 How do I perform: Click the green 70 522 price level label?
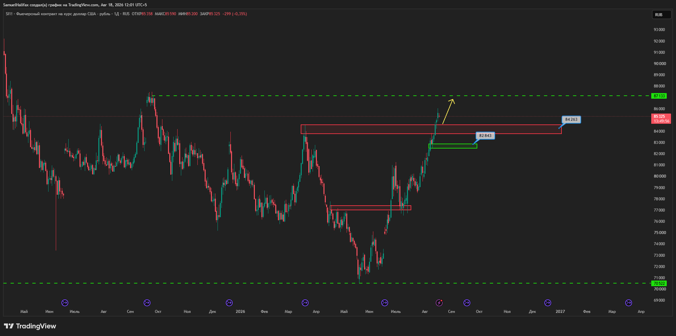pyautogui.click(x=659, y=283)
